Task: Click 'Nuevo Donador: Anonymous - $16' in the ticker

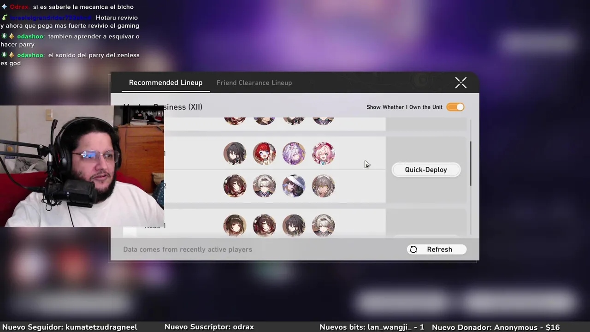Action: tap(496, 327)
